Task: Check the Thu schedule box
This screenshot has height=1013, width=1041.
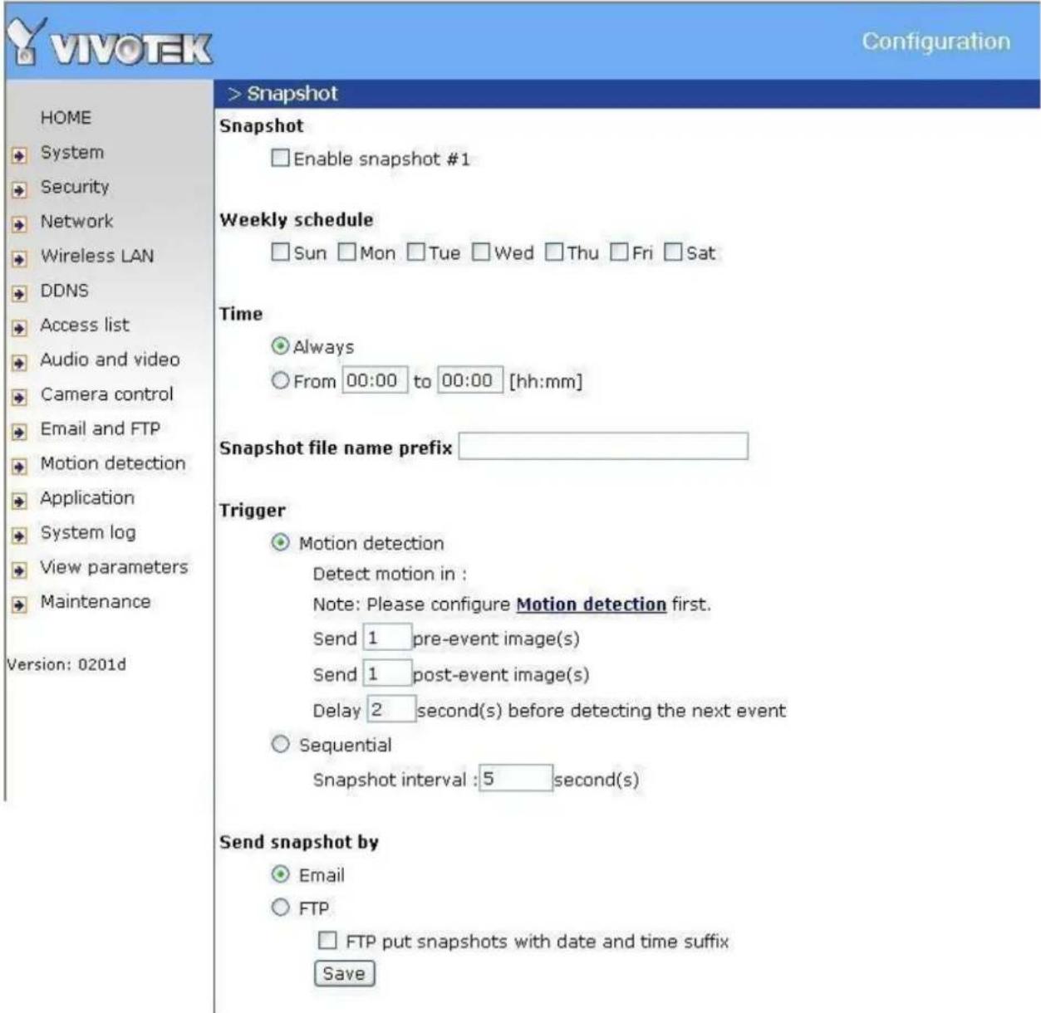Action: (554, 252)
